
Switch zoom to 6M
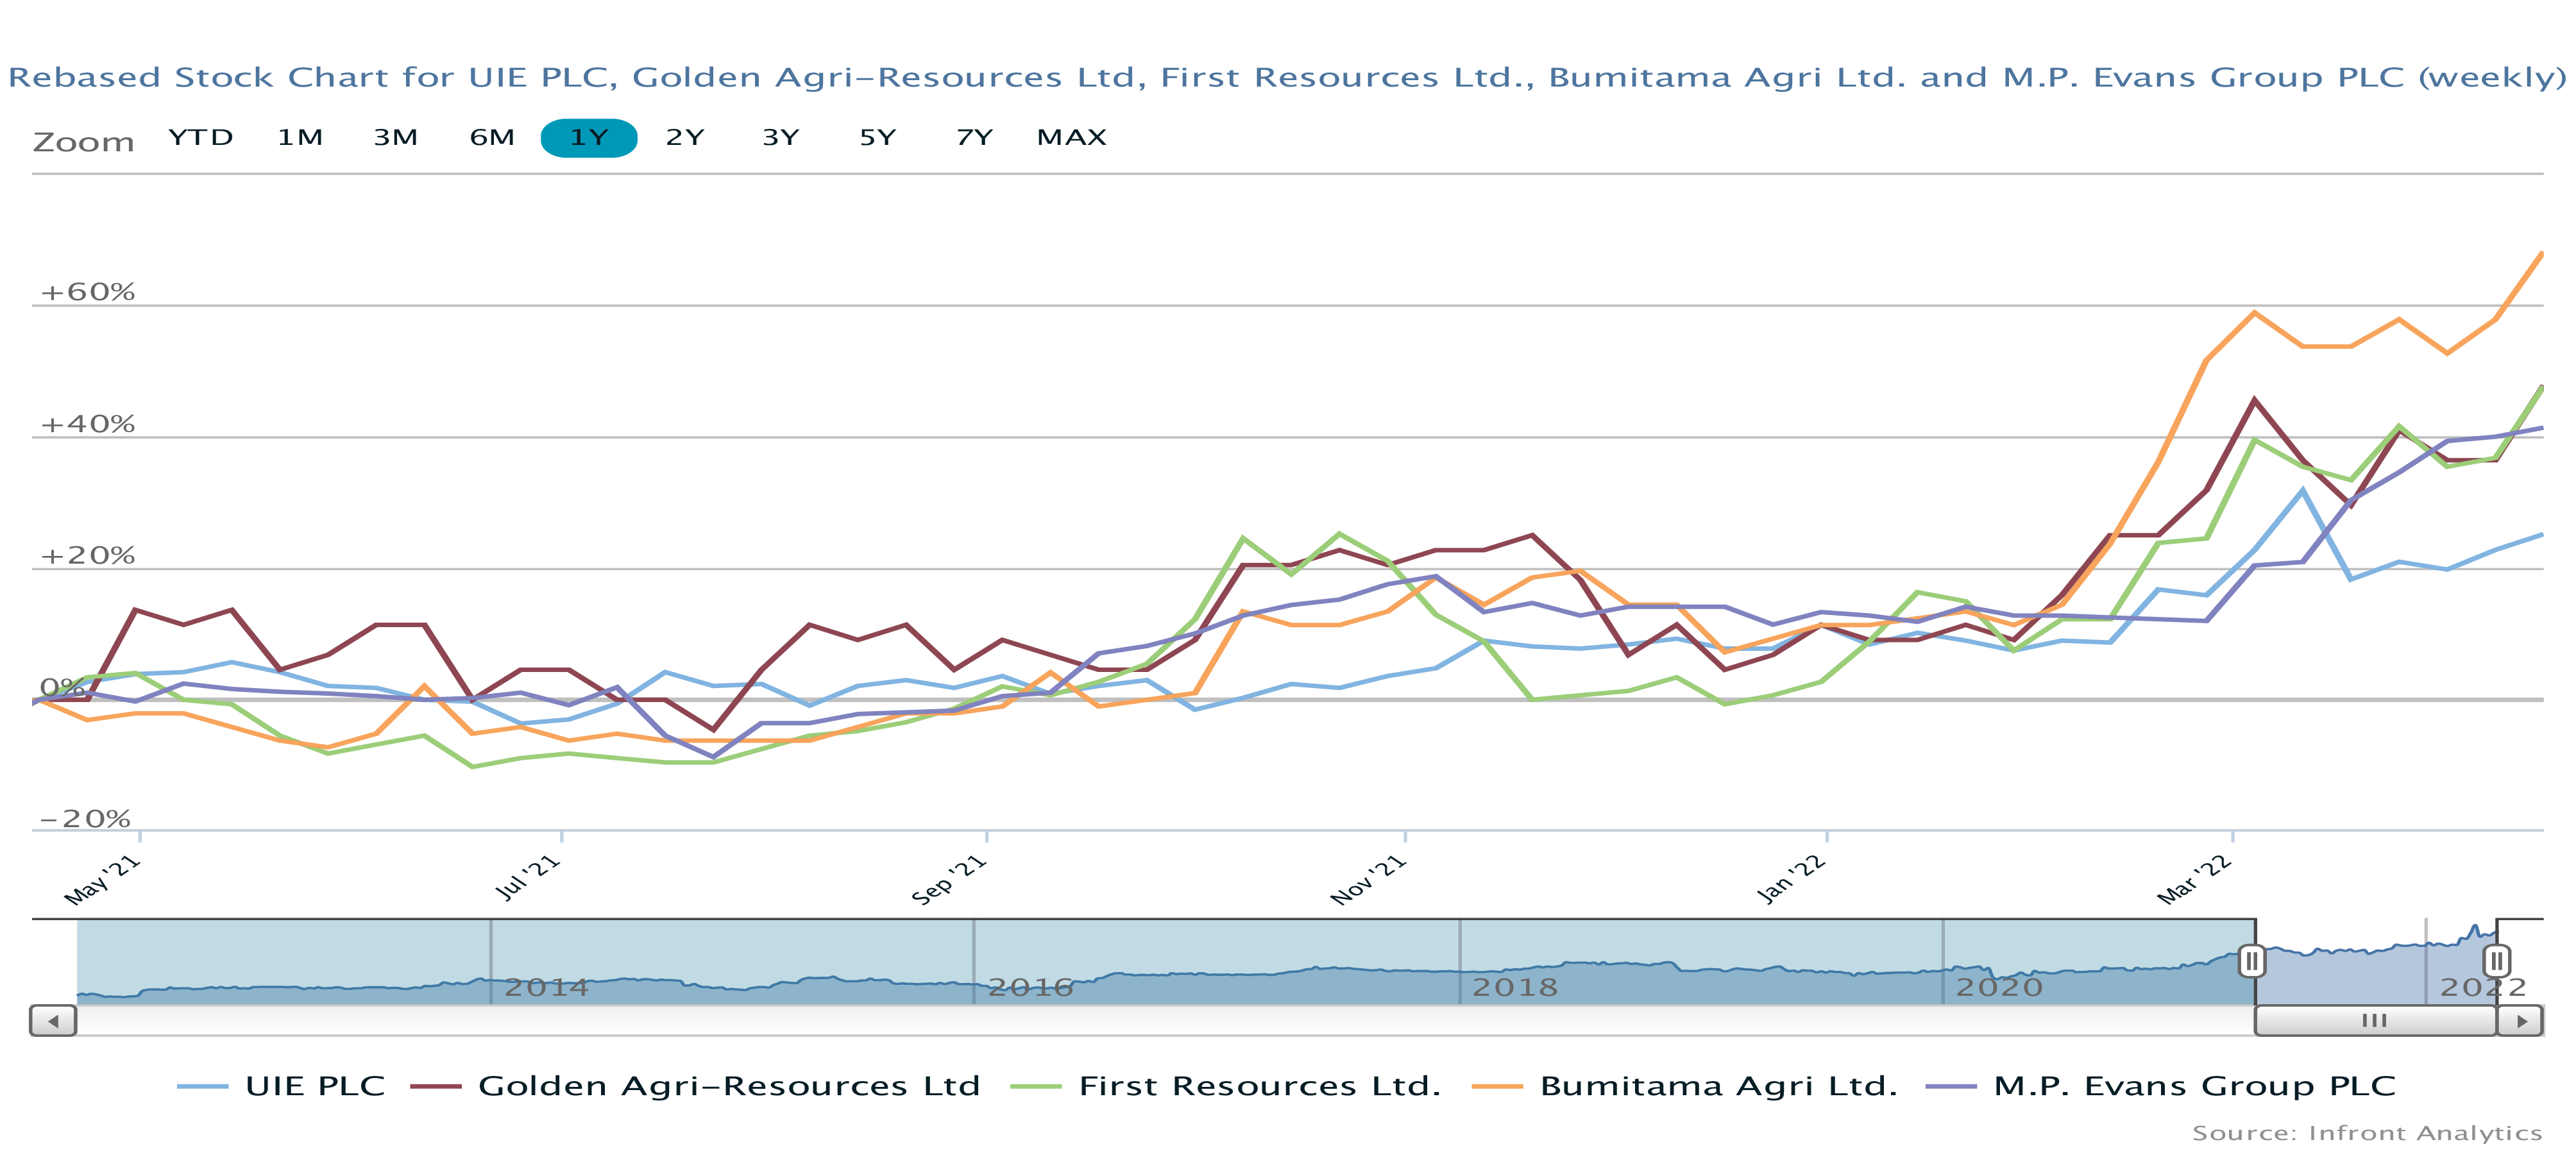click(x=492, y=137)
